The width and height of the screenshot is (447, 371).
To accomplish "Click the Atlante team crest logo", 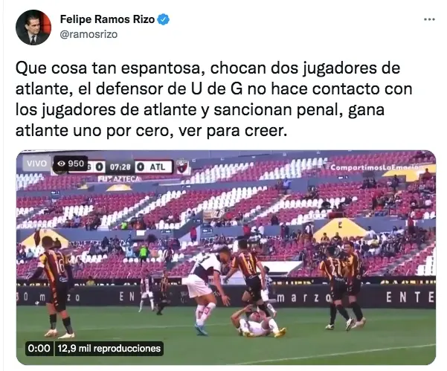I will point(182,167).
